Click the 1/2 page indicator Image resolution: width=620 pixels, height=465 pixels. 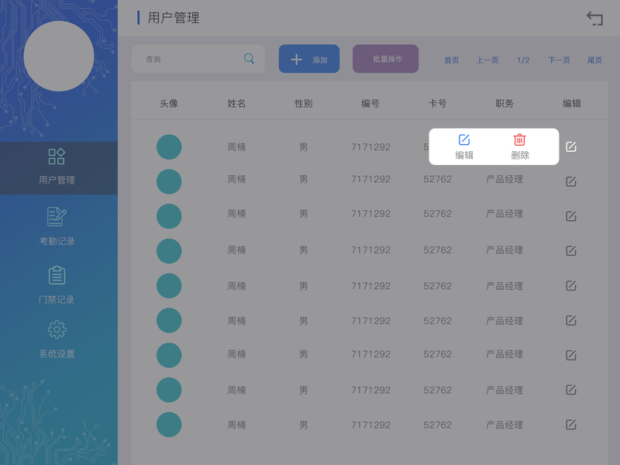tap(523, 60)
